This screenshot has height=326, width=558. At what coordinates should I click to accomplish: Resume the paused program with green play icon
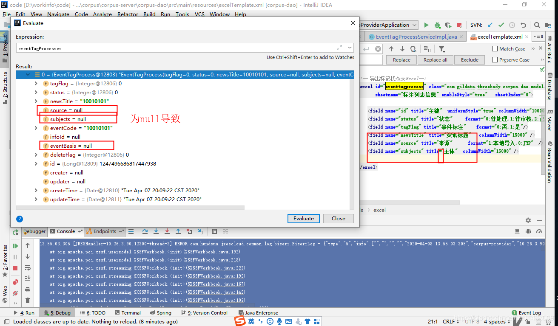15,245
